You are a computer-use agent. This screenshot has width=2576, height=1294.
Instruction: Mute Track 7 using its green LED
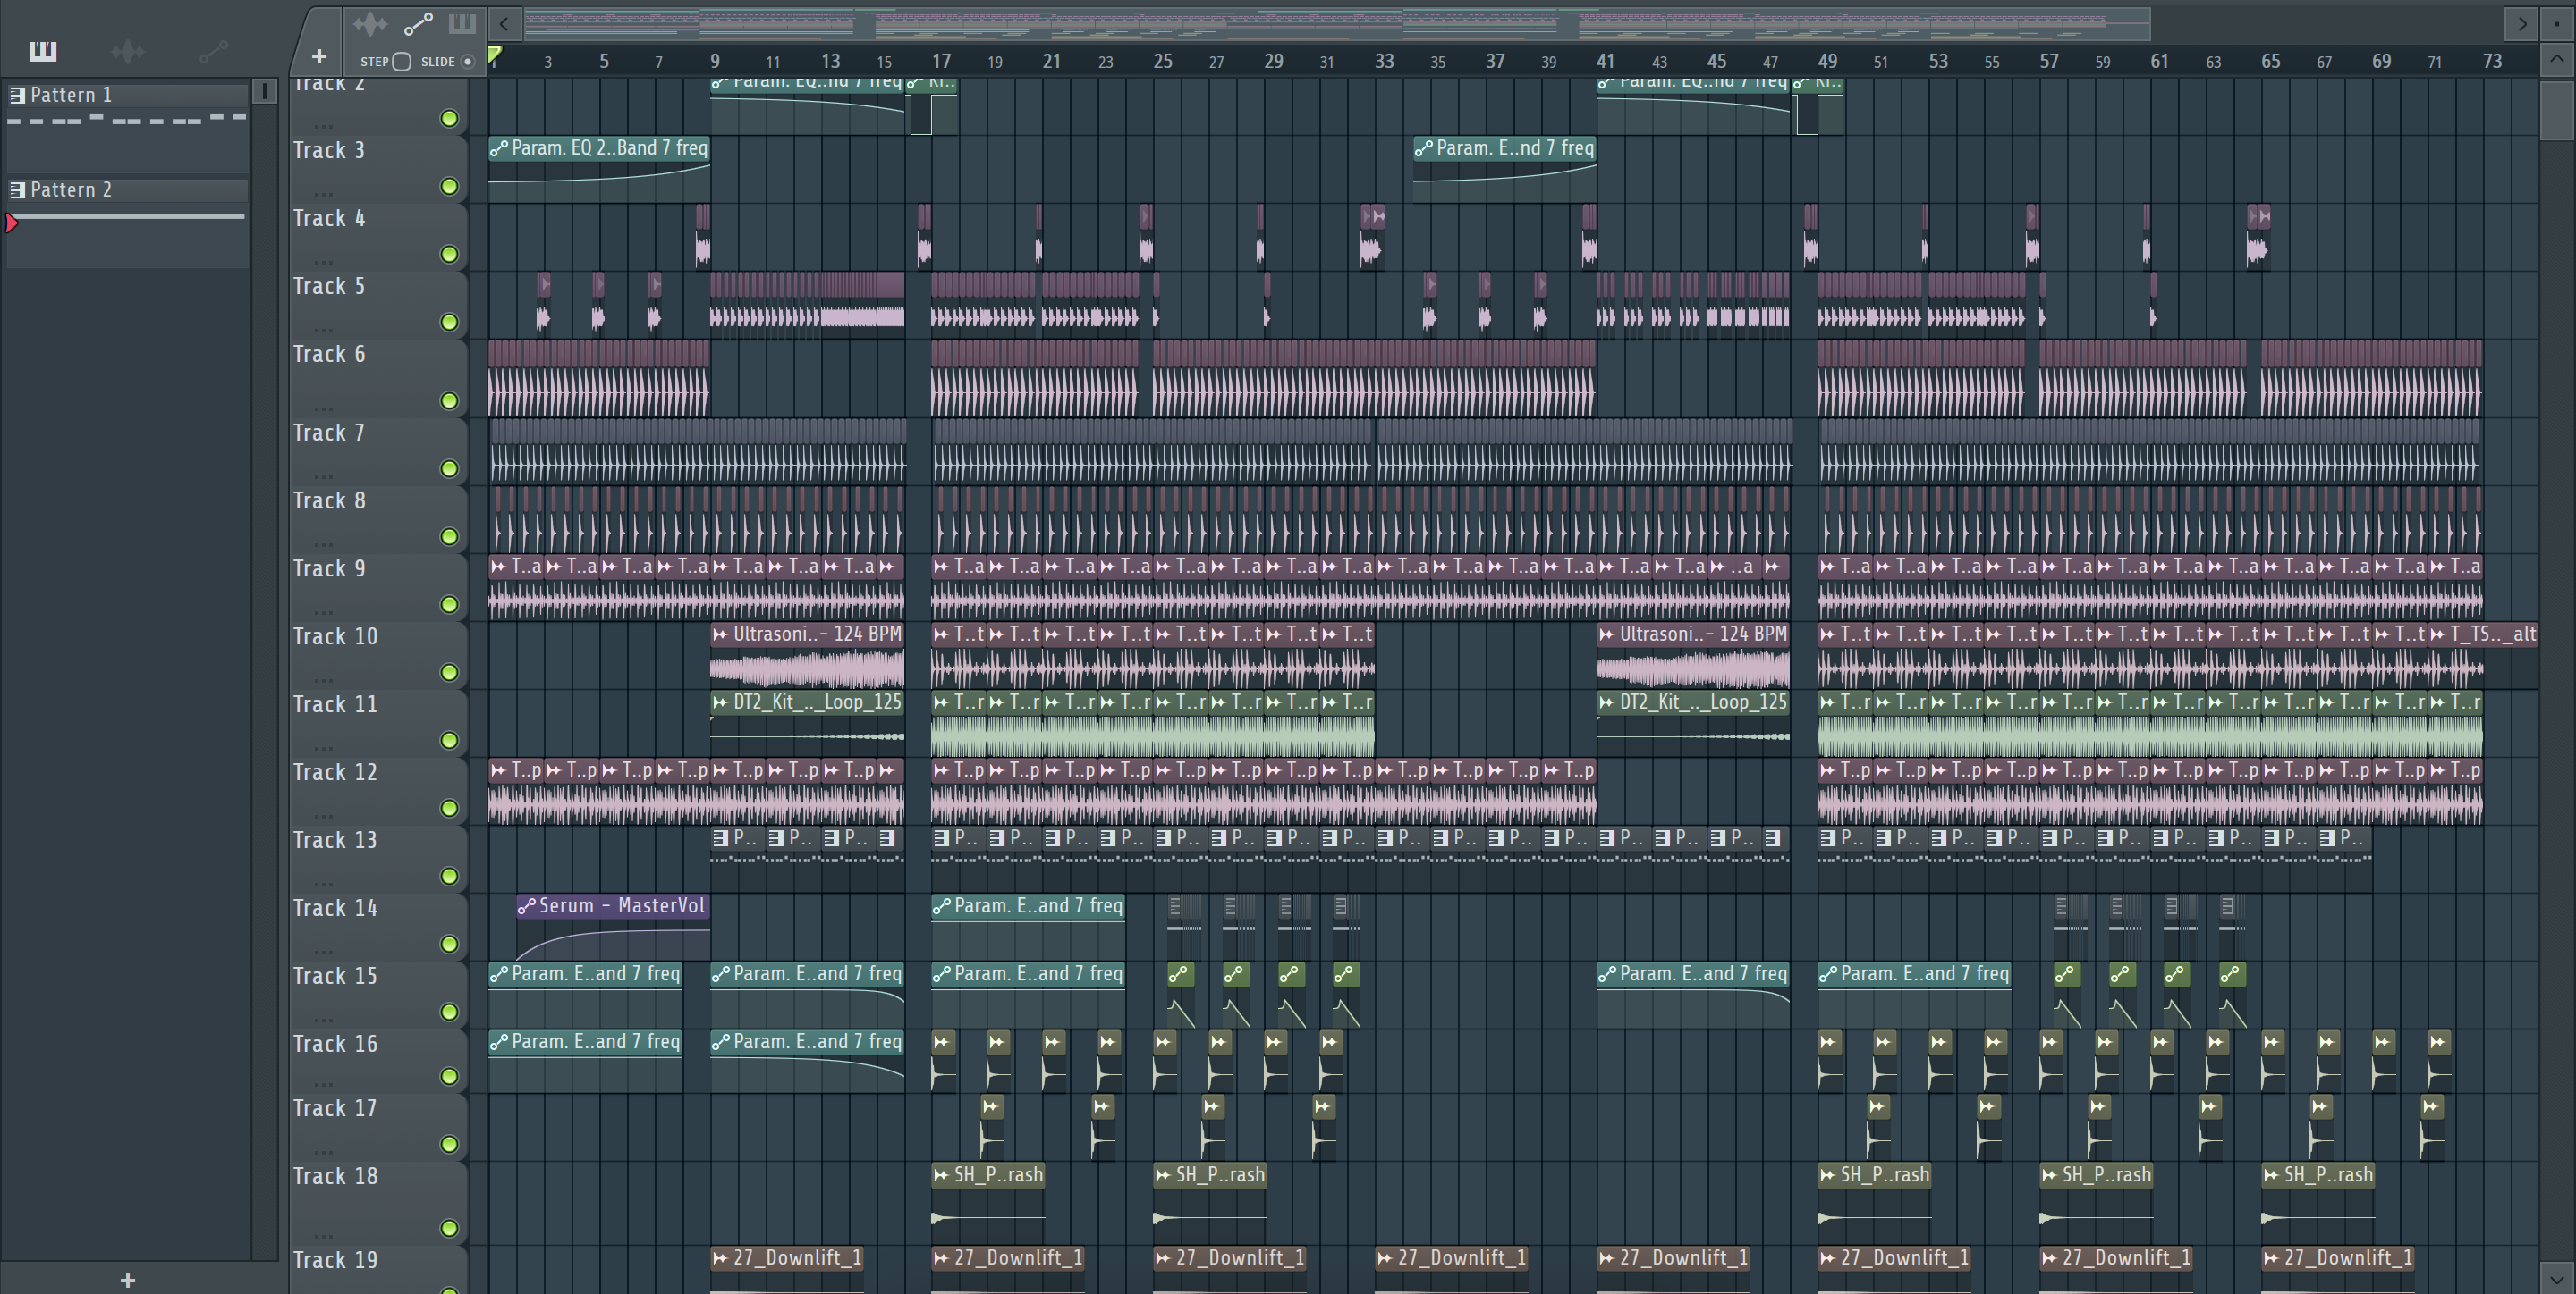point(450,468)
